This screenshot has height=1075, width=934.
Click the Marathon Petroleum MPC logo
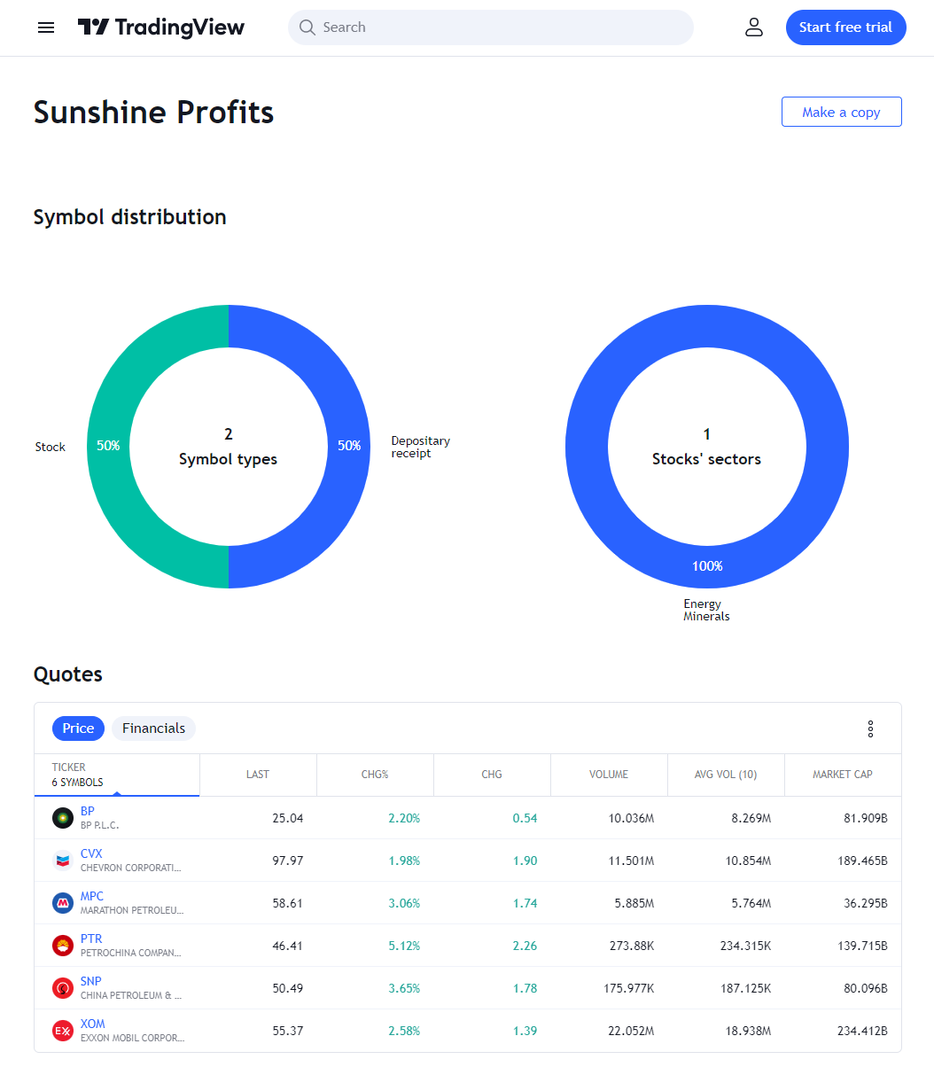[x=62, y=903]
